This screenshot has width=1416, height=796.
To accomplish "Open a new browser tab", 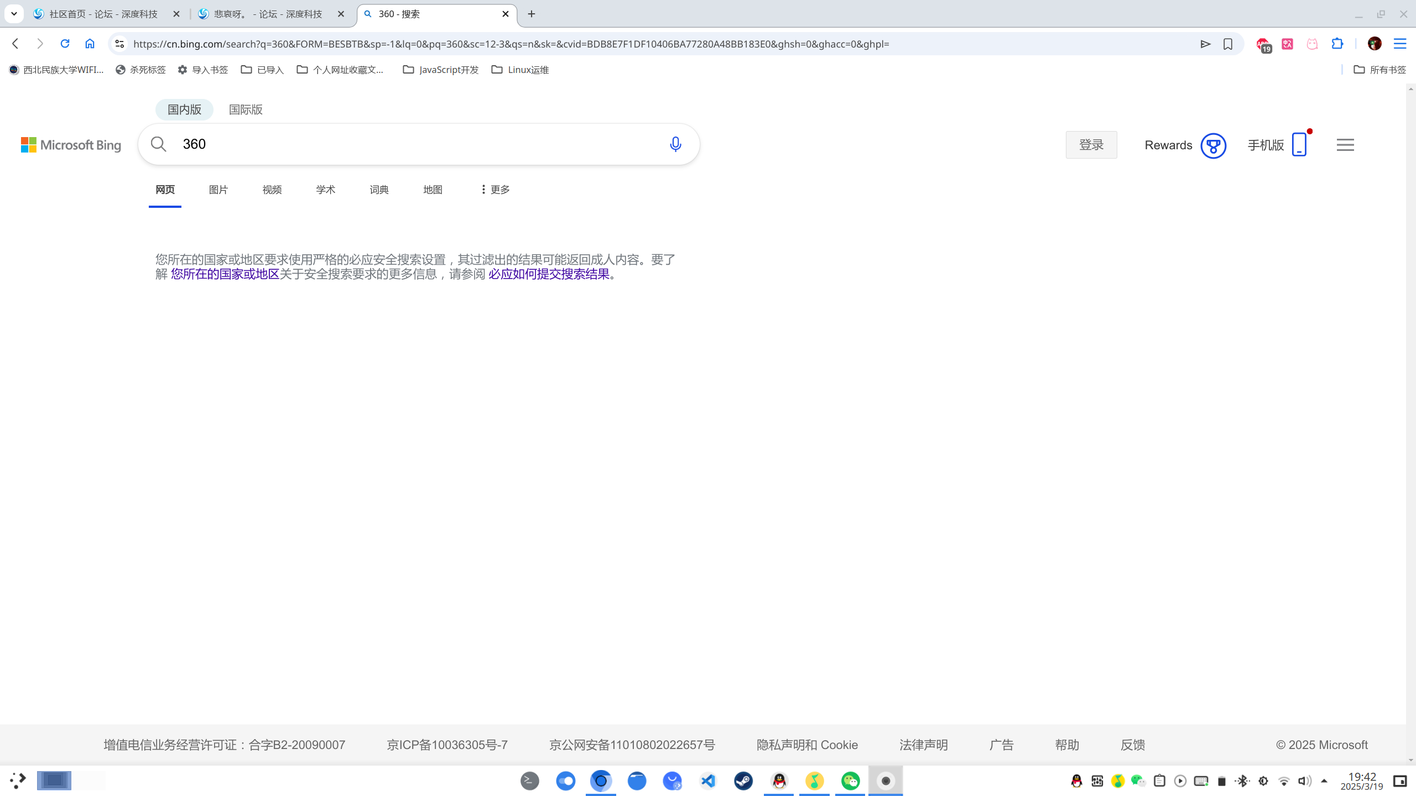I will click(x=532, y=14).
